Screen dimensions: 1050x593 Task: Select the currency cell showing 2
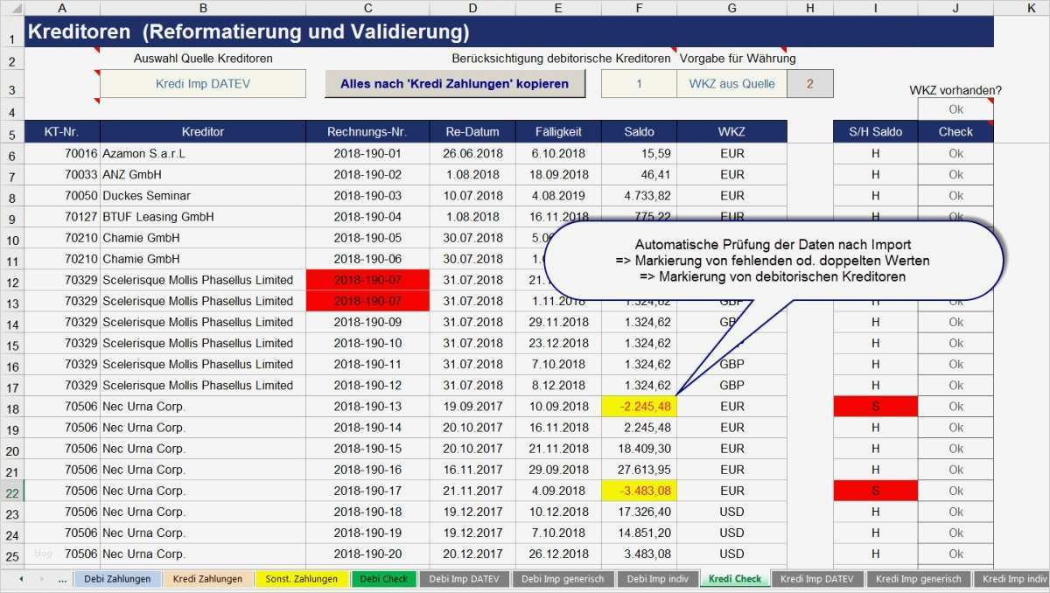tap(809, 84)
